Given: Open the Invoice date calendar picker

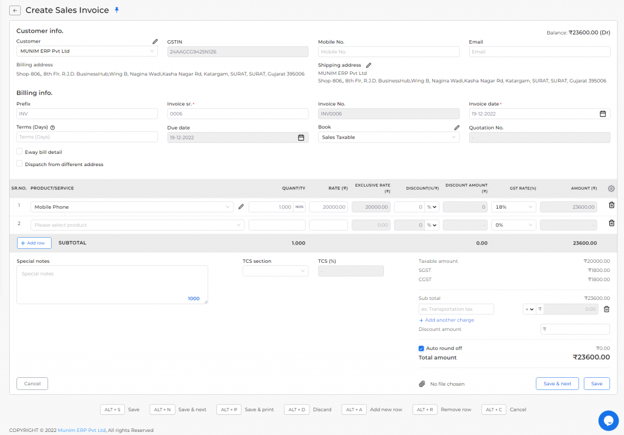Looking at the screenshot, I should (603, 114).
